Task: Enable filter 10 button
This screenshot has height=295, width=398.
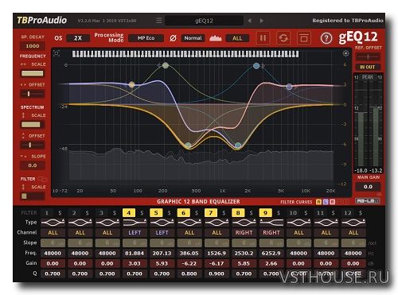Action: [293, 212]
